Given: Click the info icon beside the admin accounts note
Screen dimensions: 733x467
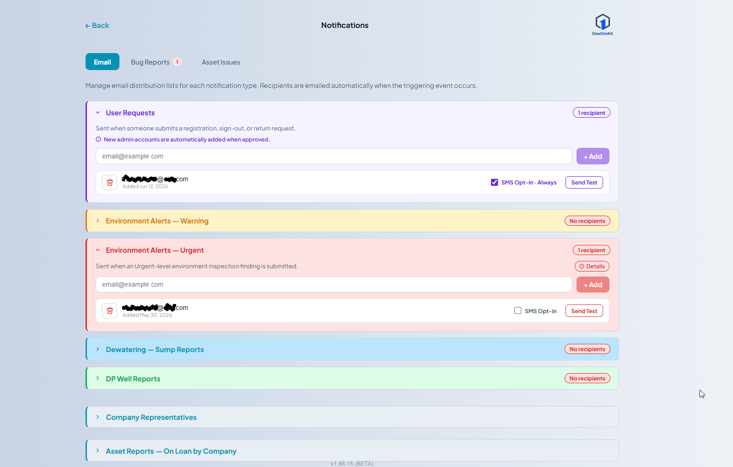Looking at the screenshot, I should pyautogui.click(x=98, y=140).
